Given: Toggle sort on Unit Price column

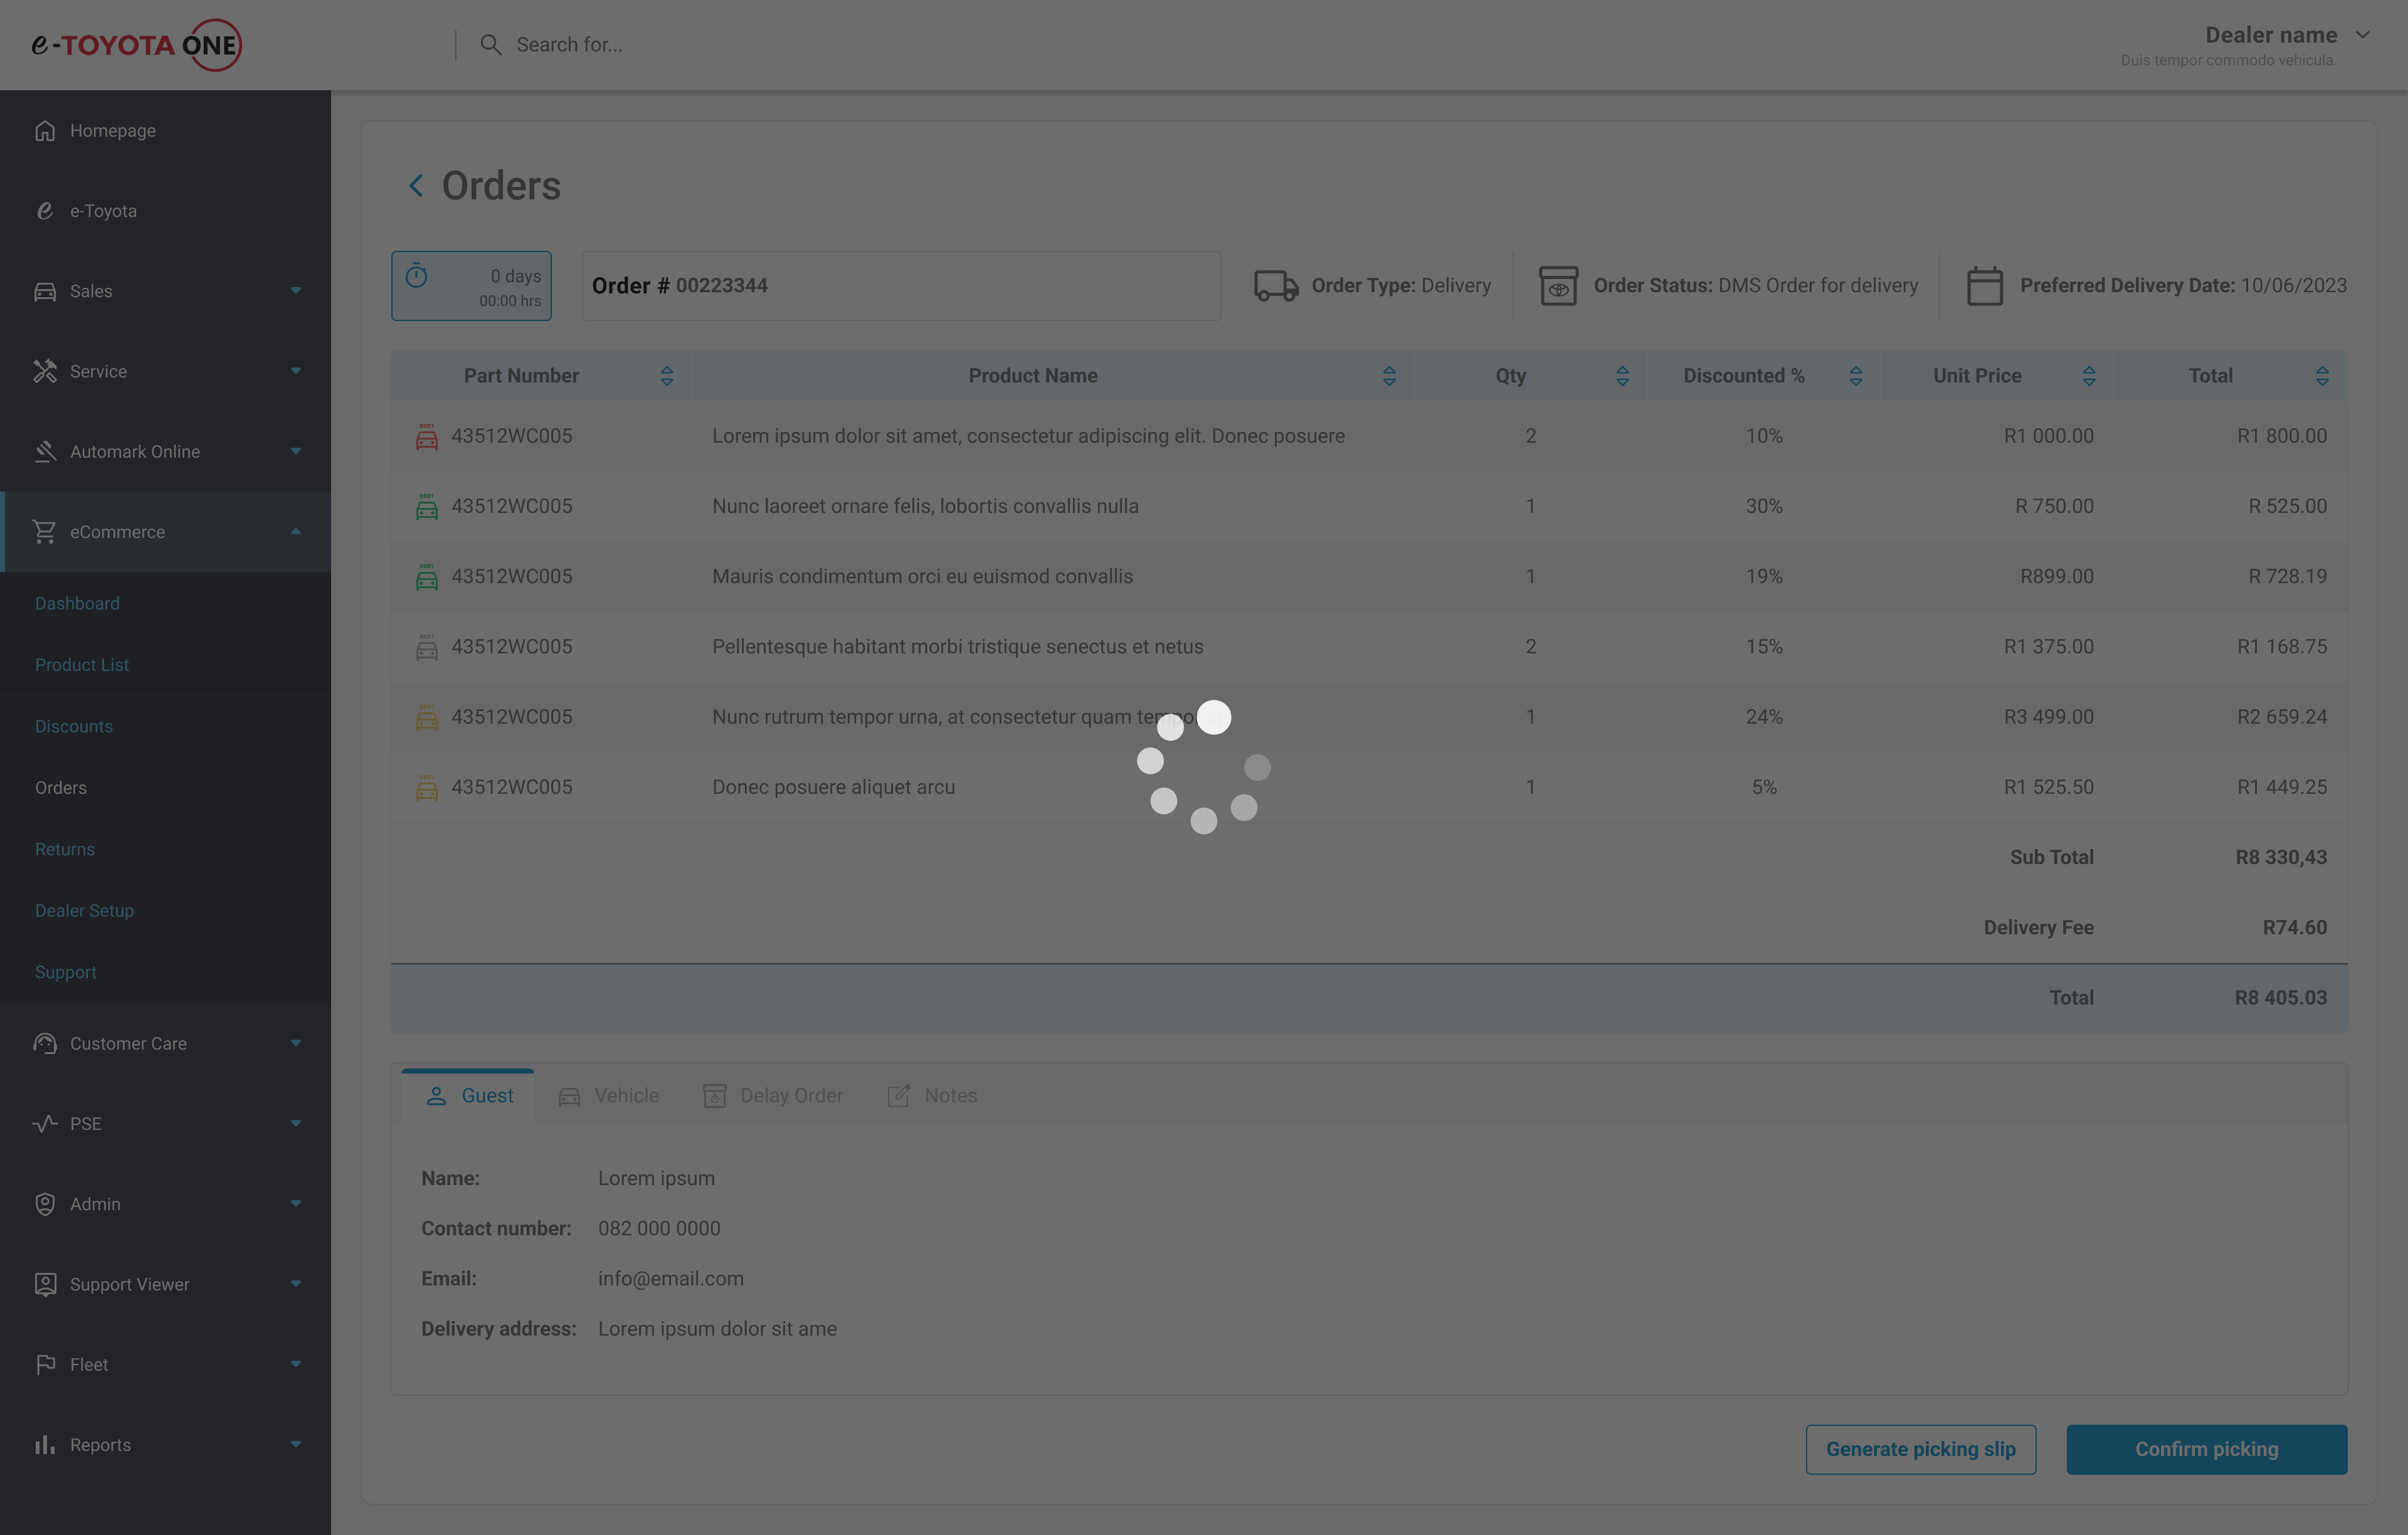Looking at the screenshot, I should [2088, 376].
